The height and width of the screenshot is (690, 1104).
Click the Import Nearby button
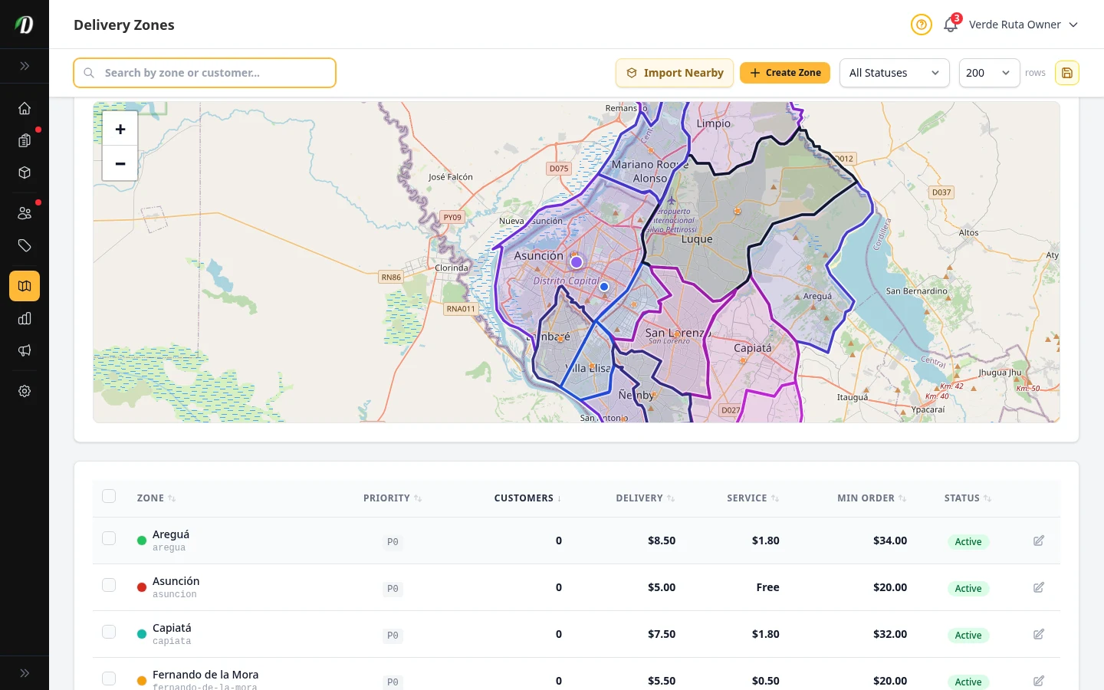point(675,73)
